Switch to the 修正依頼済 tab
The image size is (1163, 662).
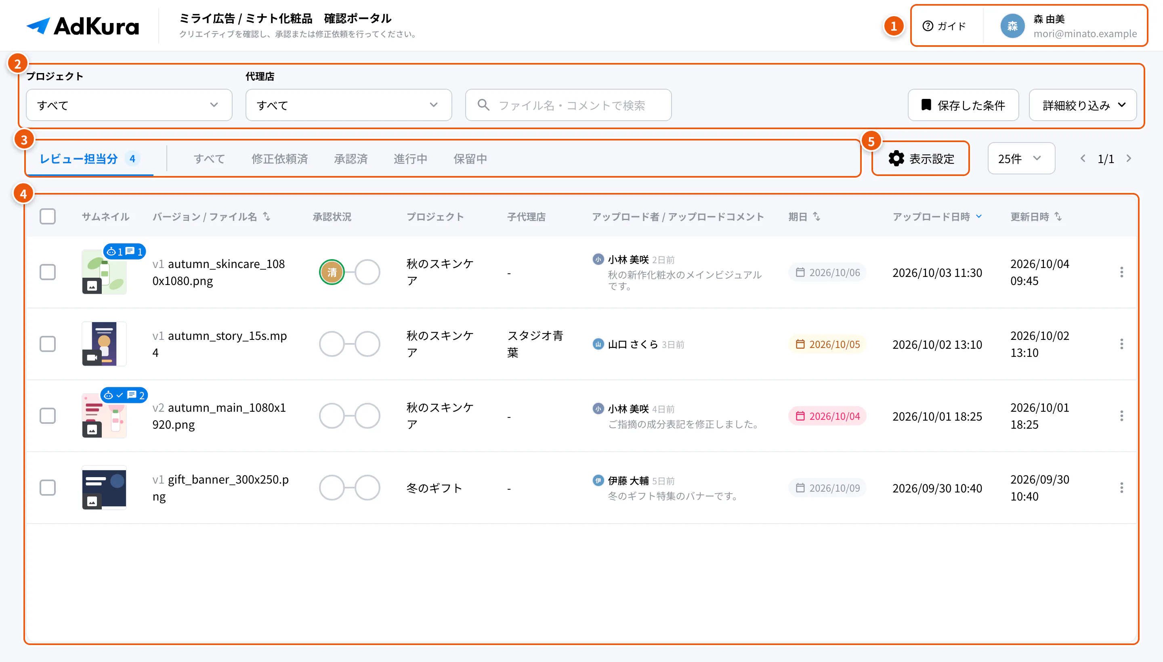[x=280, y=159]
